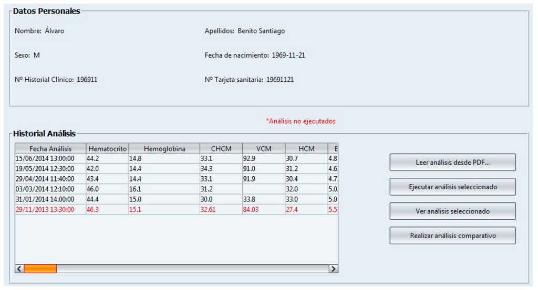Click the 'Leer análisis desde PDF...' button

[452, 163]
